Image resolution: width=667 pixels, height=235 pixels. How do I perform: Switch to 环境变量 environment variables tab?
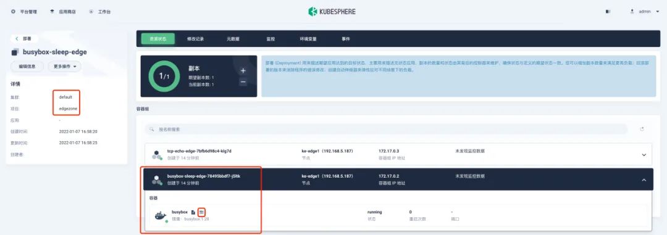(x=308, y=39)
